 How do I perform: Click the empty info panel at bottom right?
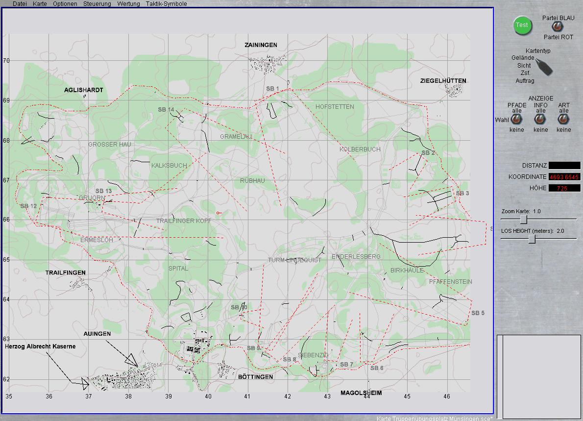pyautogui.click(x=539, y=375)
